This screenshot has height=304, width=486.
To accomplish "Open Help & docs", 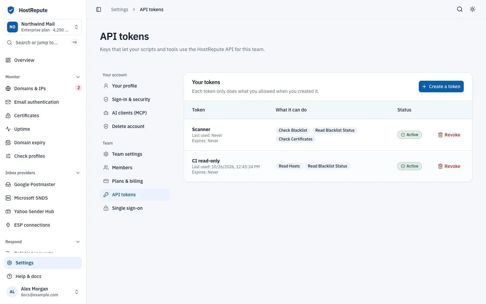I will pyautogui.click(x=43, y=276).
